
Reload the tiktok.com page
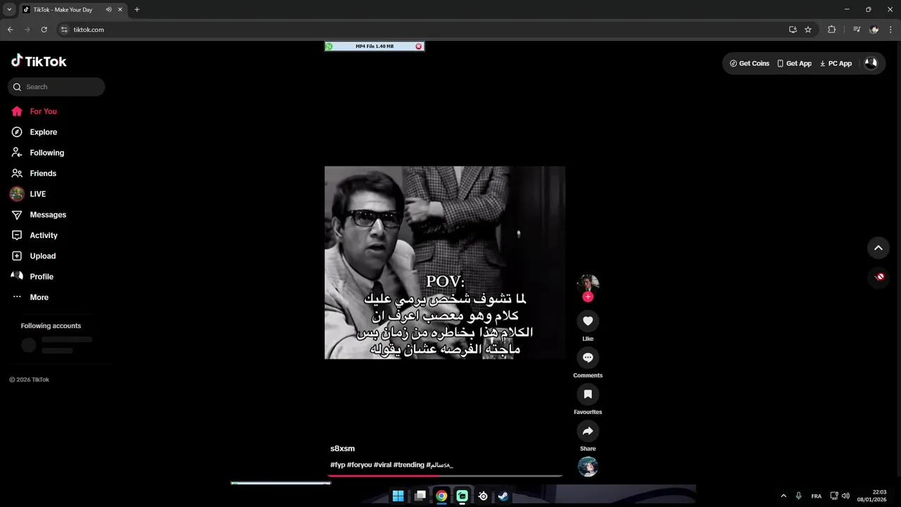[44, 30]
